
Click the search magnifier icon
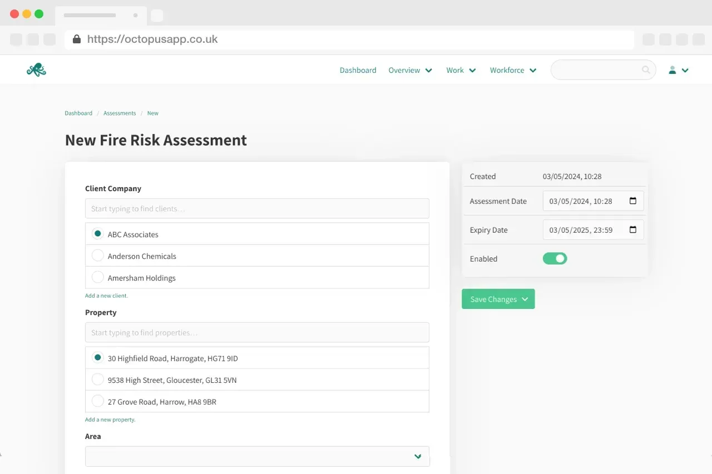click(645, 69)
